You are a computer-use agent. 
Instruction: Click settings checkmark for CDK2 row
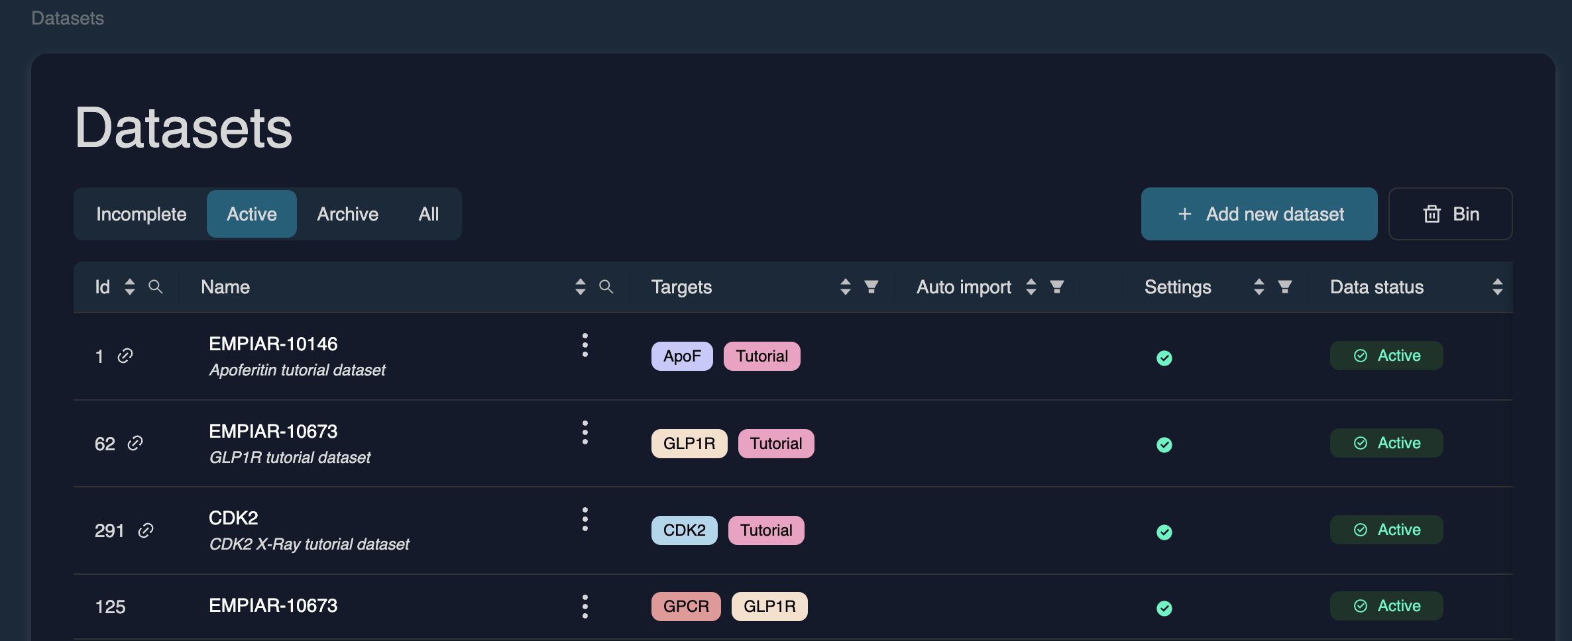[x=1164, y=532]
